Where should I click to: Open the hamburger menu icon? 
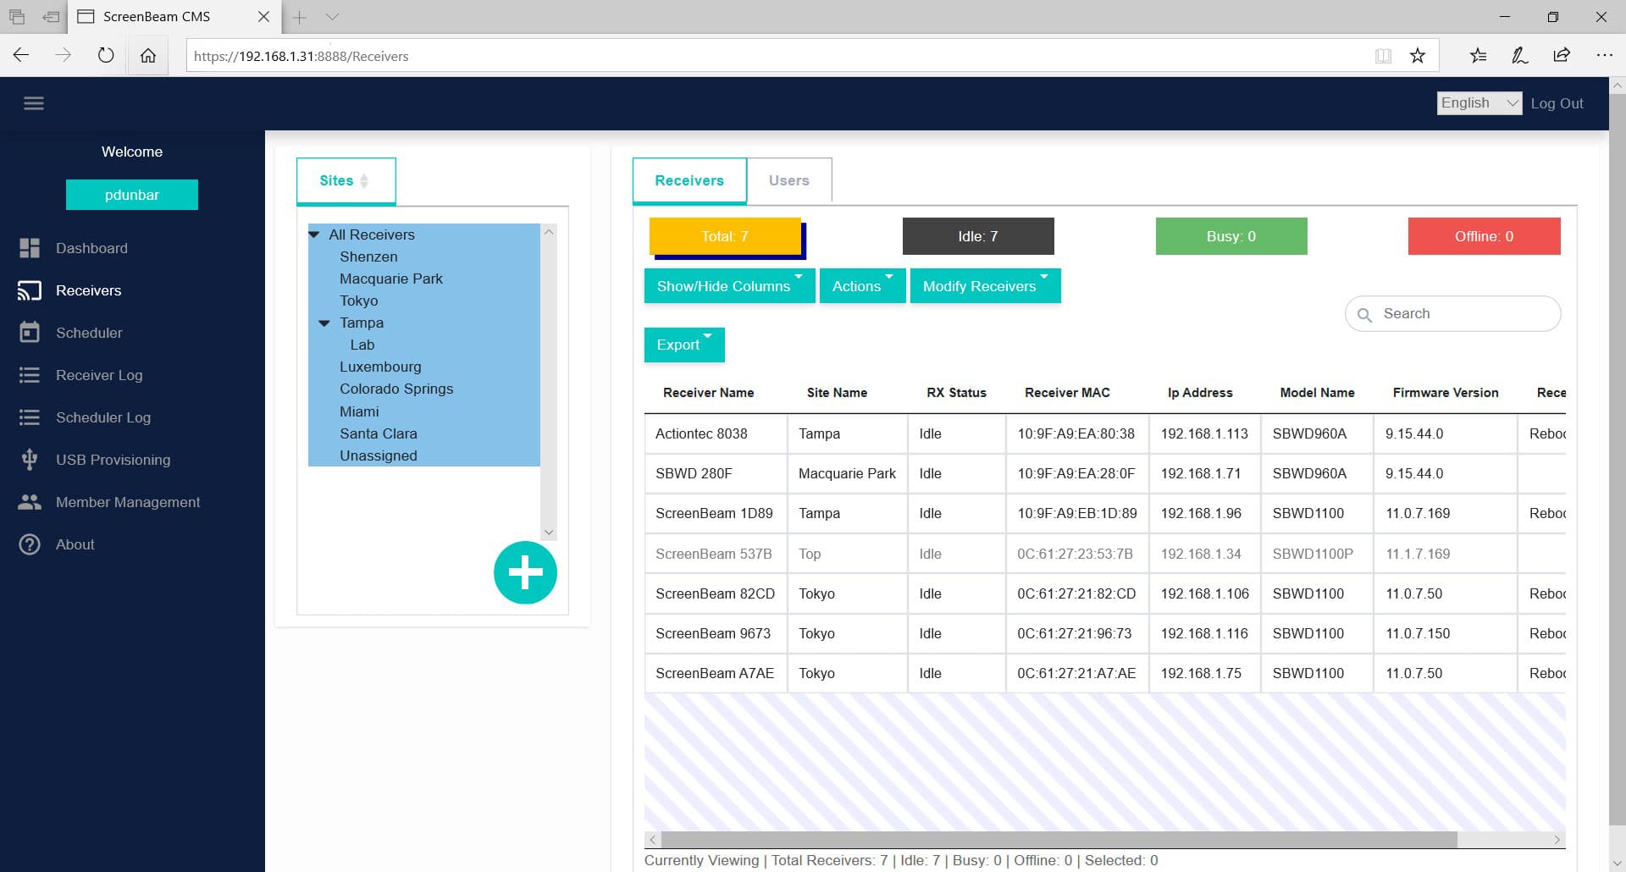click(34, 103)
